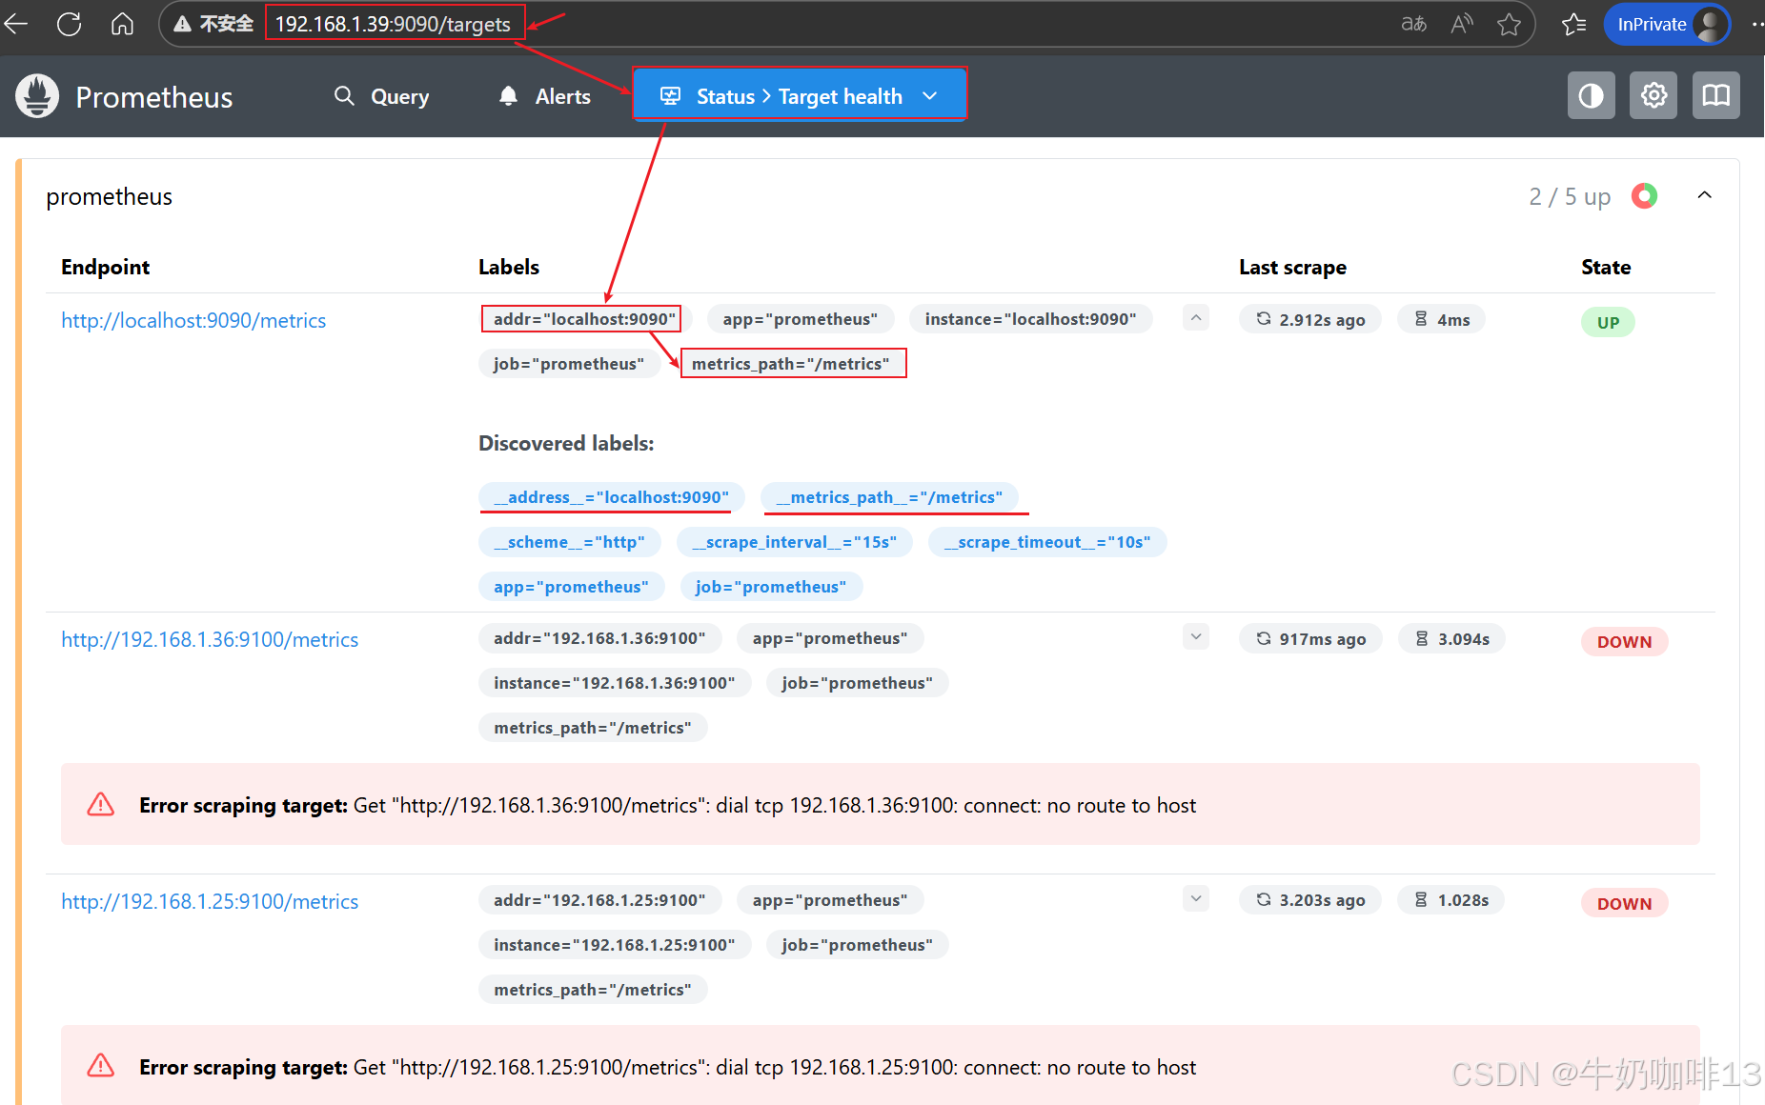The image size is (1765, 1105).
Task: Click Endpoint column header
Action: (x=106, y=268)
